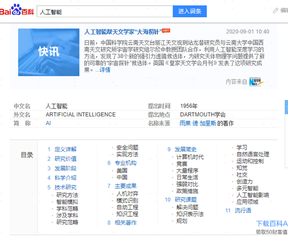Jump to subsection 规划

coord(182,221)
